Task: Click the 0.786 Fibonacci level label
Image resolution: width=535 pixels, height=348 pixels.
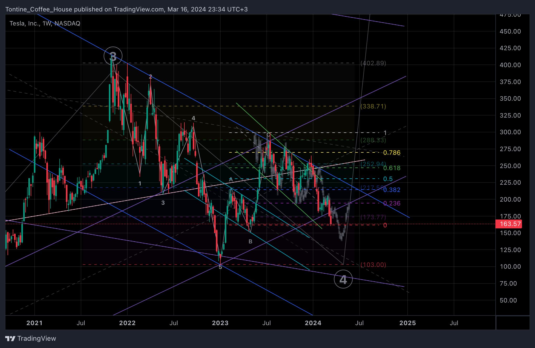Action: pos(392,153)
